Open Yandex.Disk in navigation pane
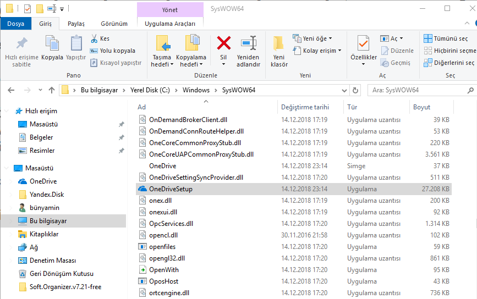This screenshot has height=299, width=477. point(47,195)
